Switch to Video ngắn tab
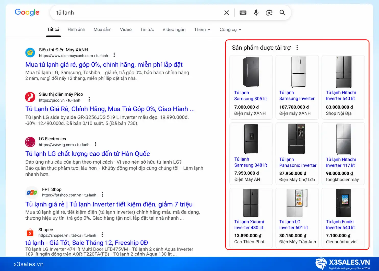Image resolution: width=379 pixels, height=271 pixels. click(x=174, y=29)
